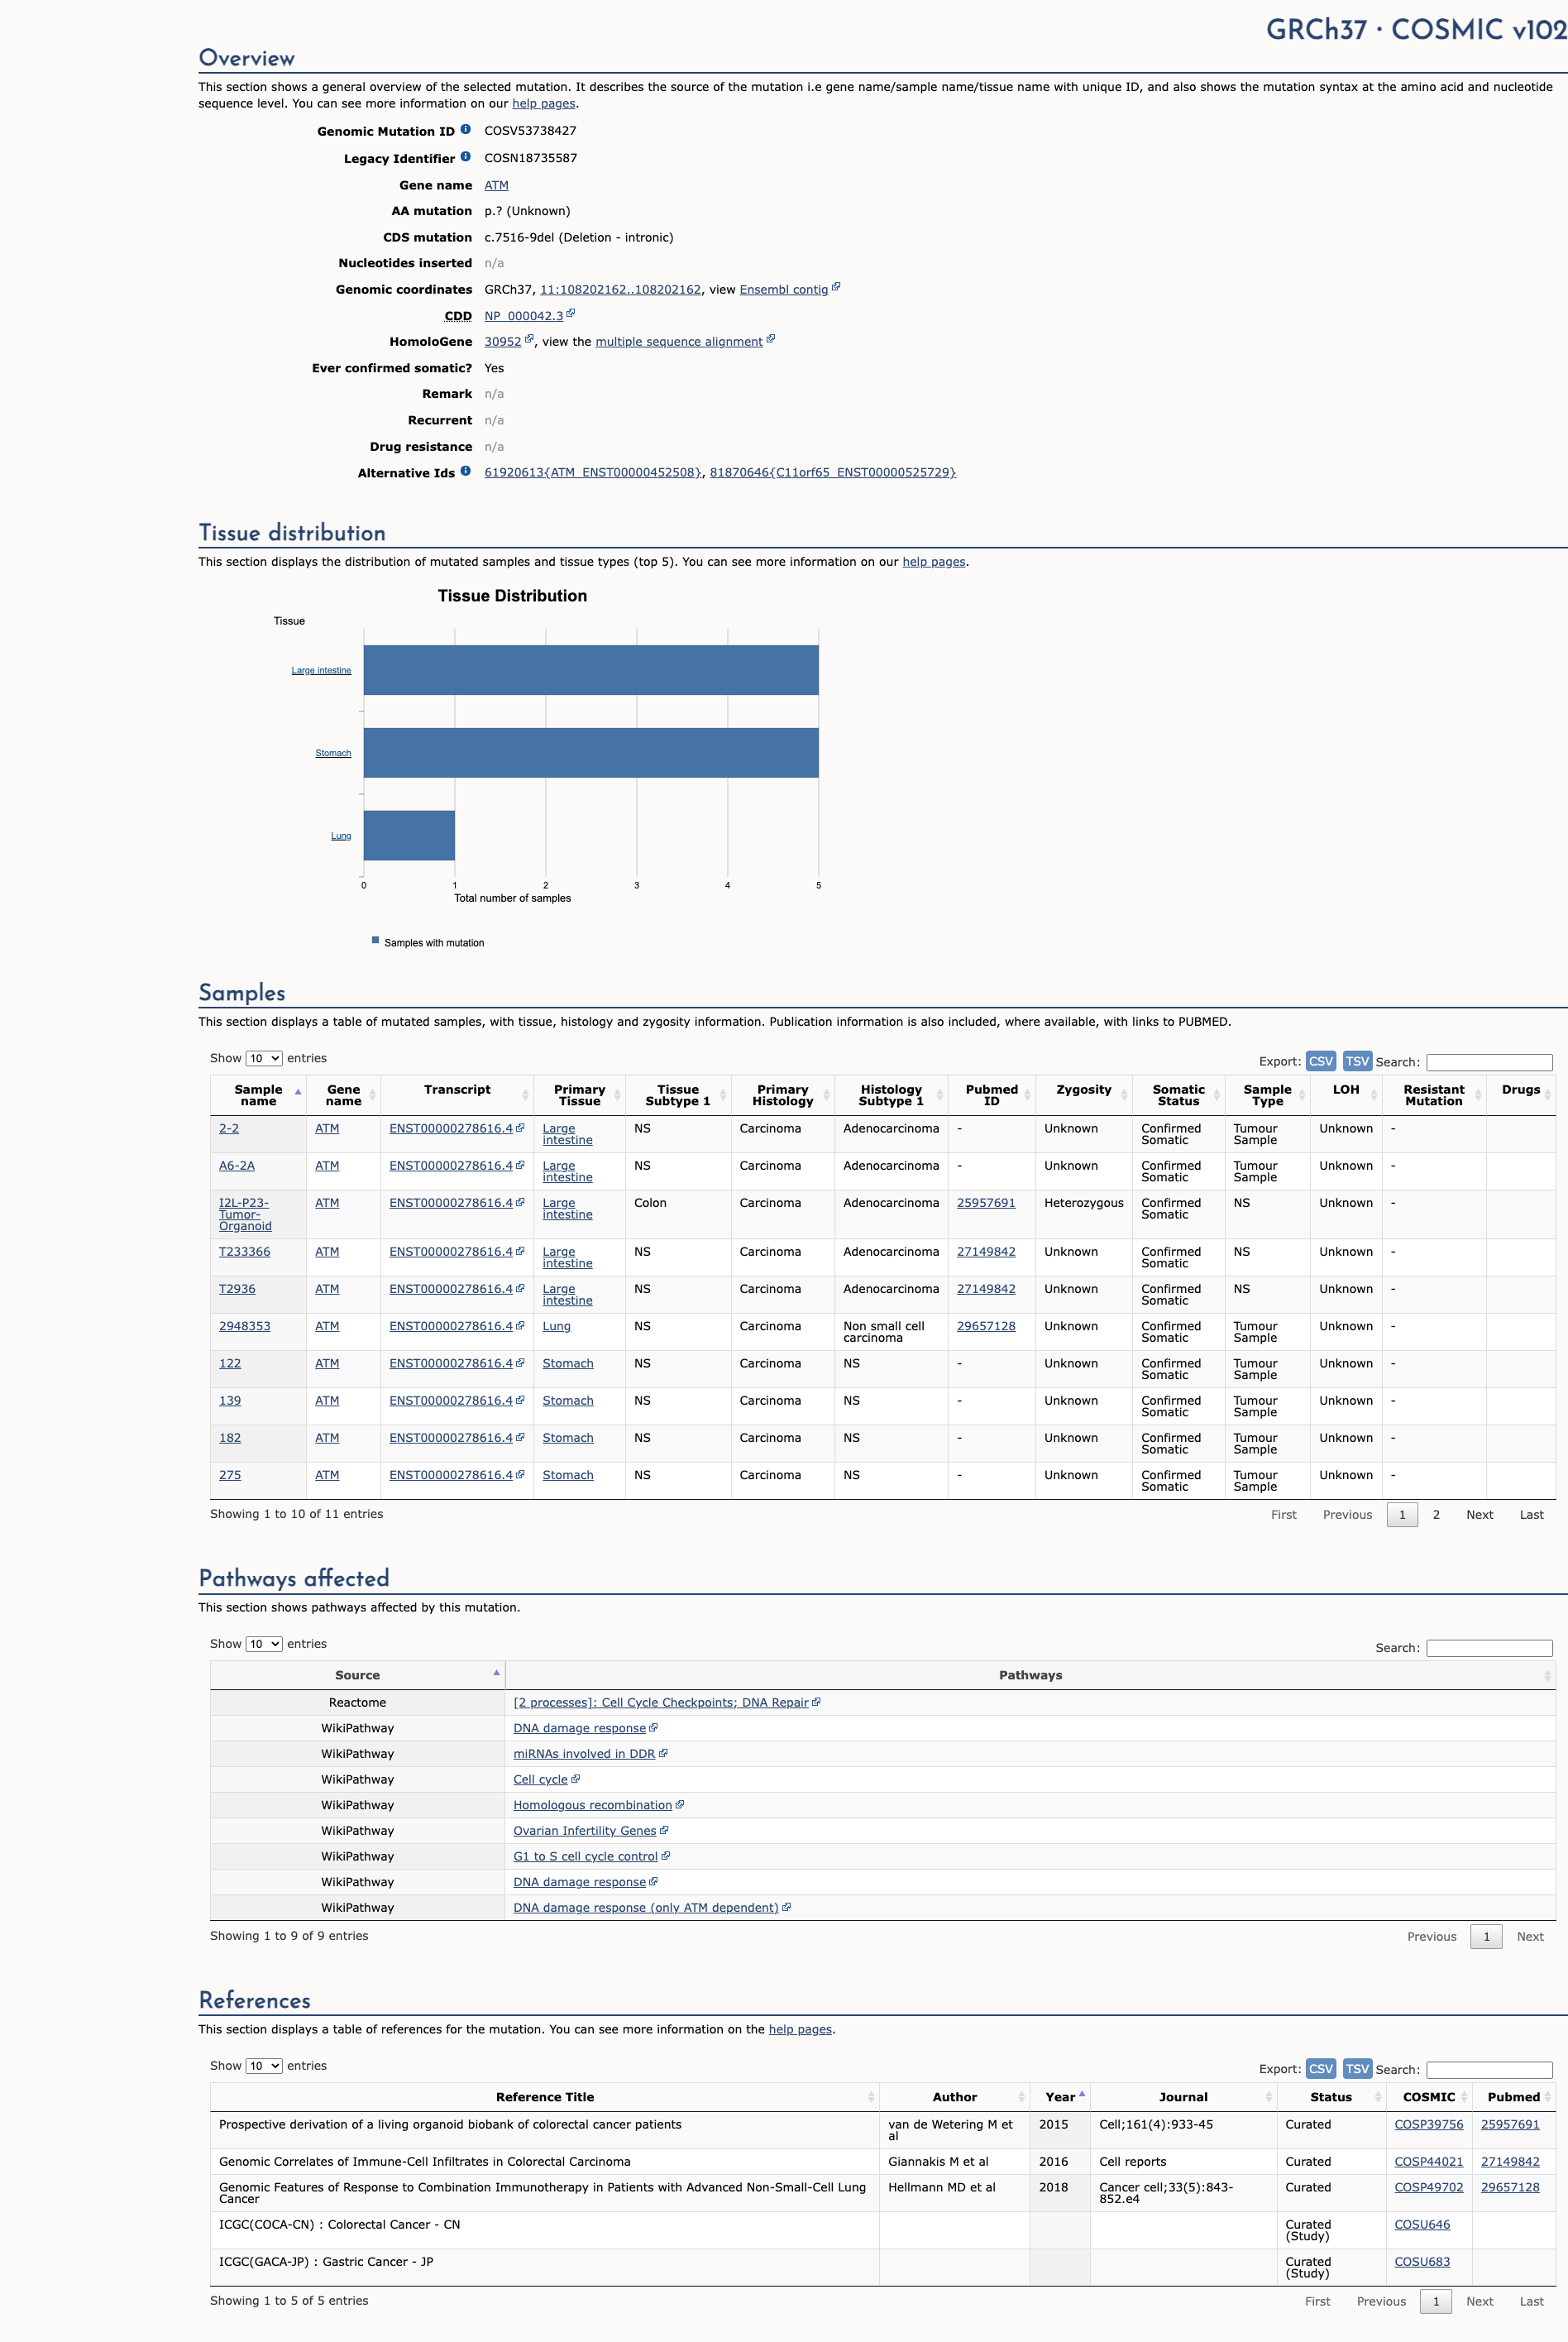Click the sort arrows on Somatic Status column
Screen dimensions: 1568x2342
(1216, 1095)
